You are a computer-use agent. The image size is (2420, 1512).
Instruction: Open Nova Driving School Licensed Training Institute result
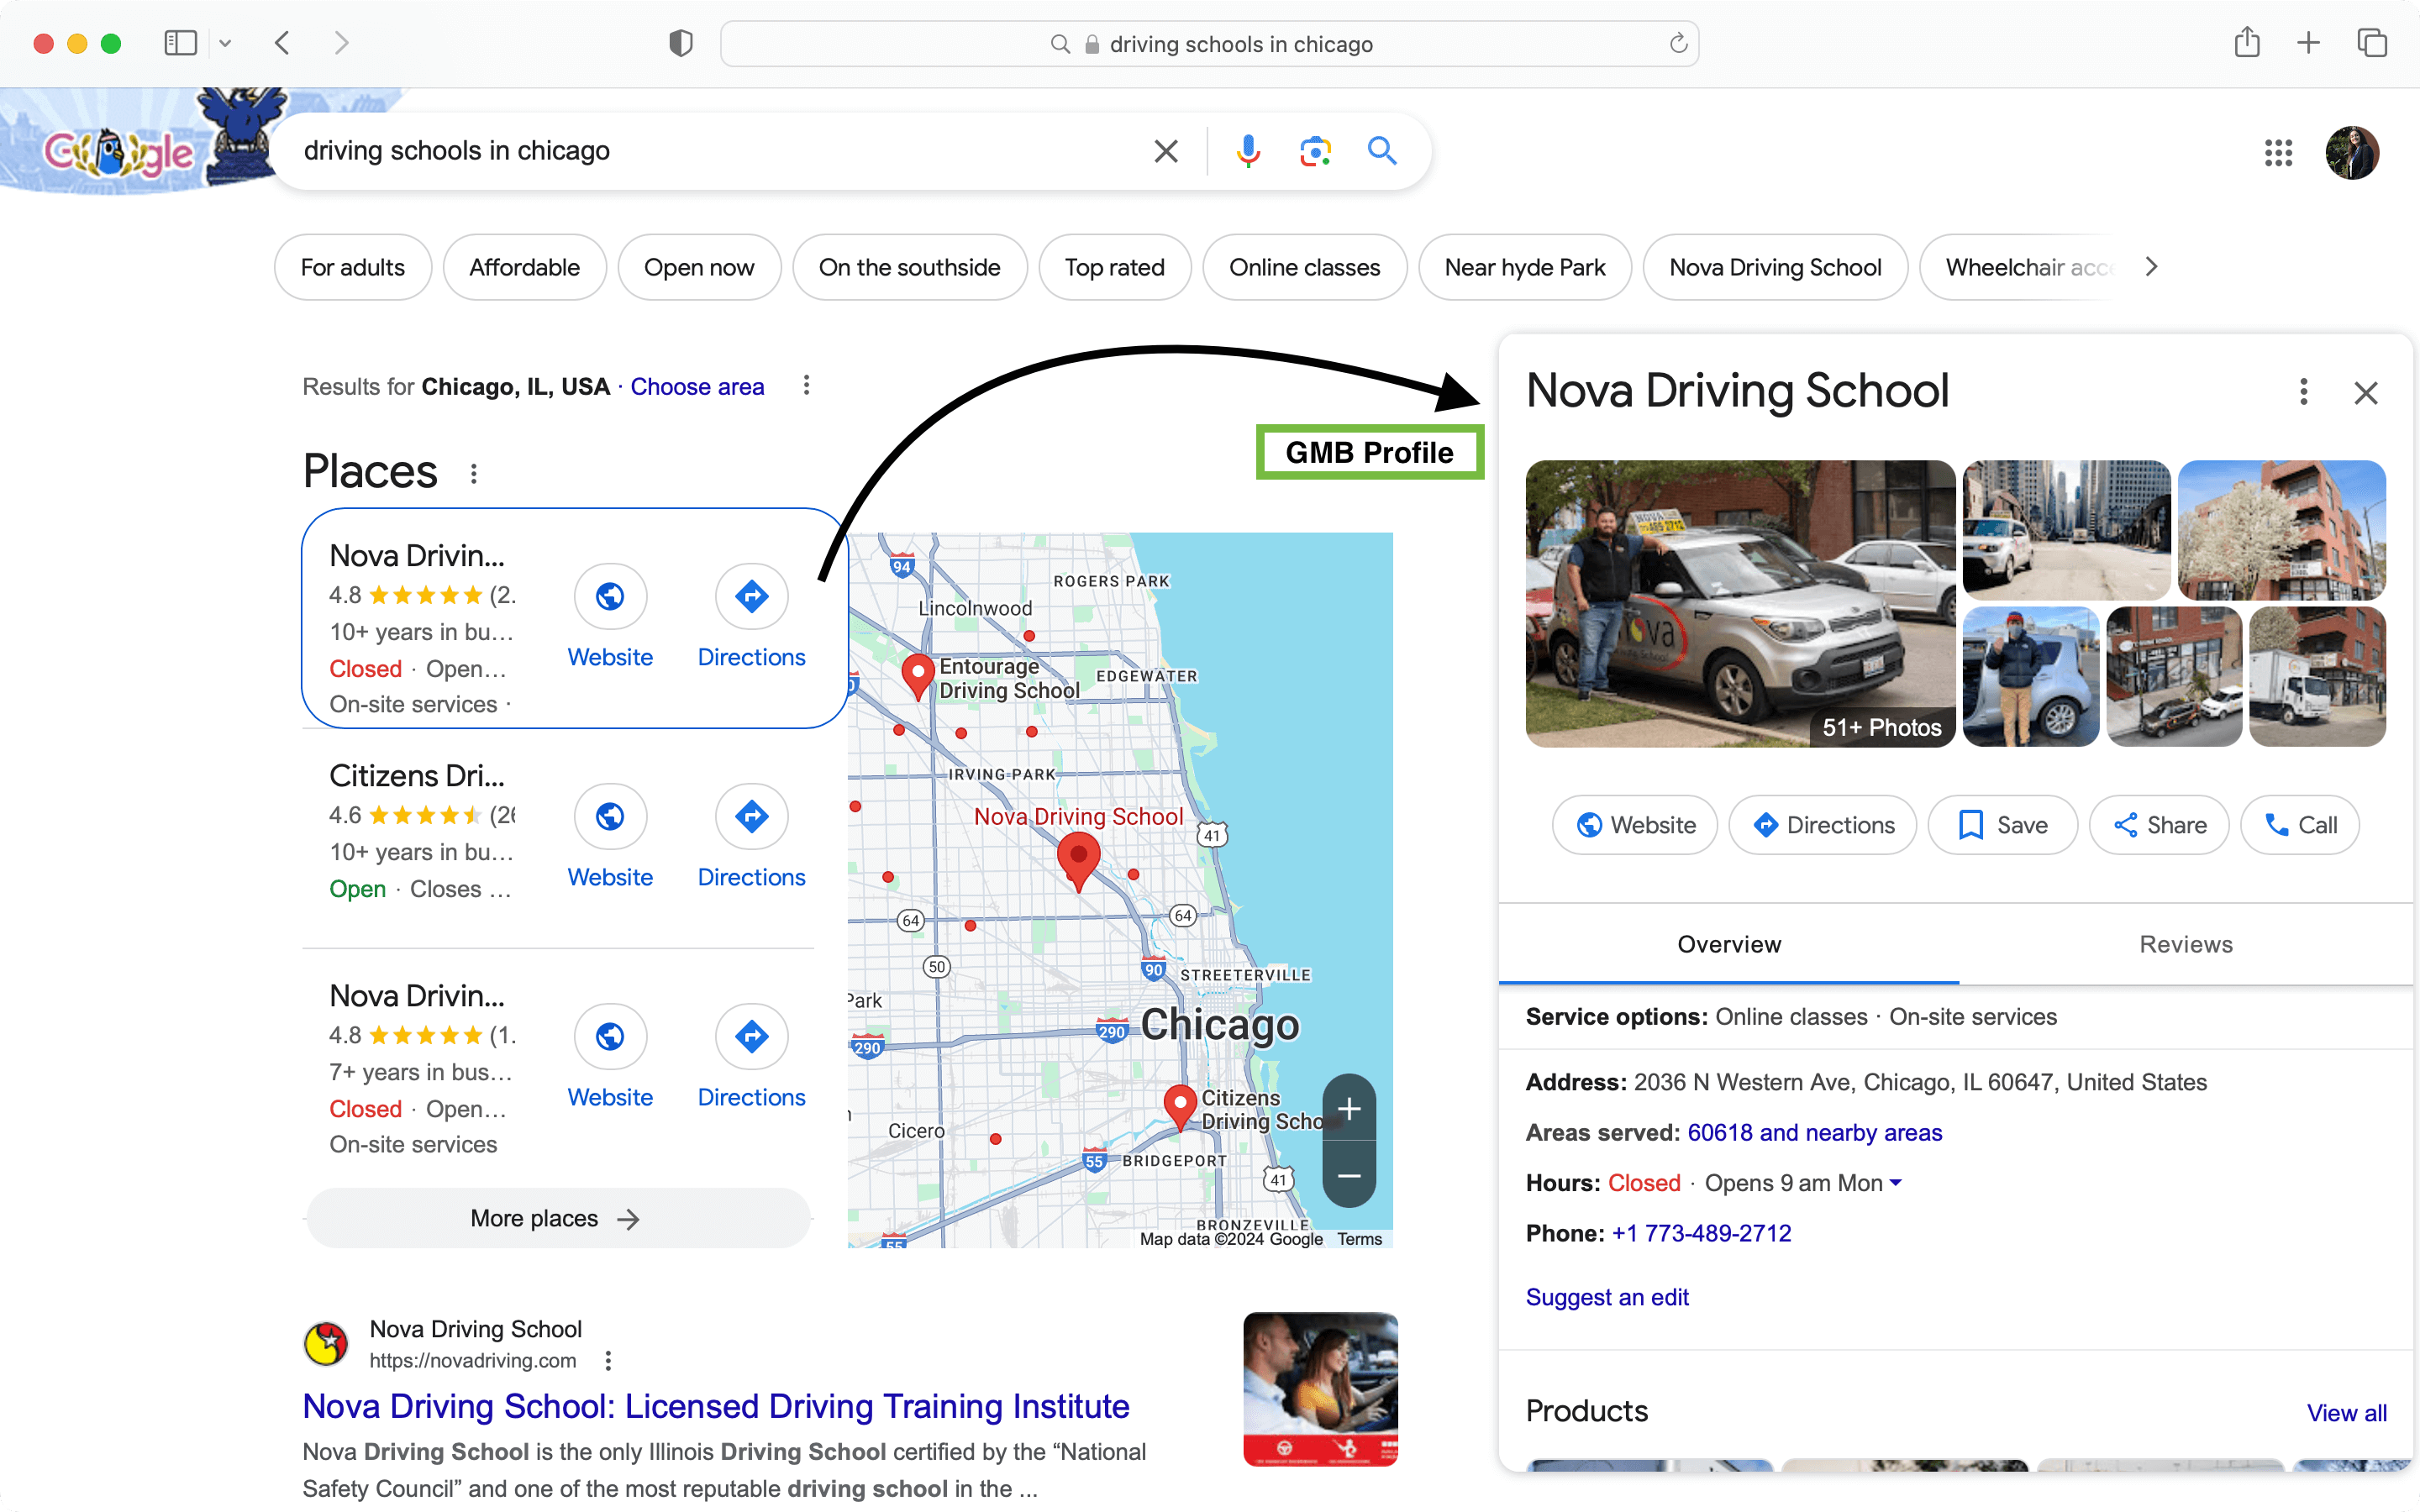(716, 1406)
